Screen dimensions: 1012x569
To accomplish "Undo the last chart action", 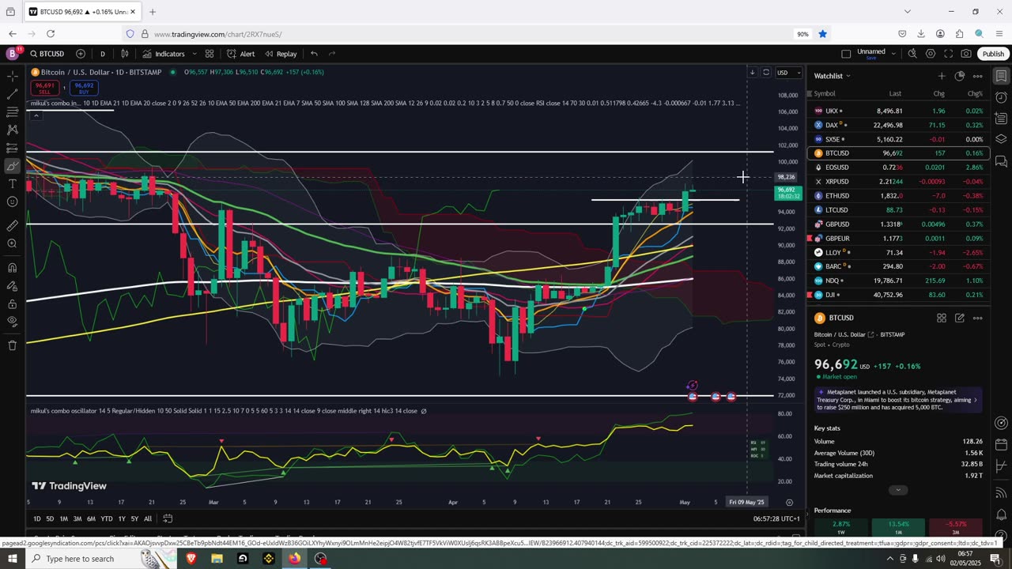I will [x=314, y=54].
